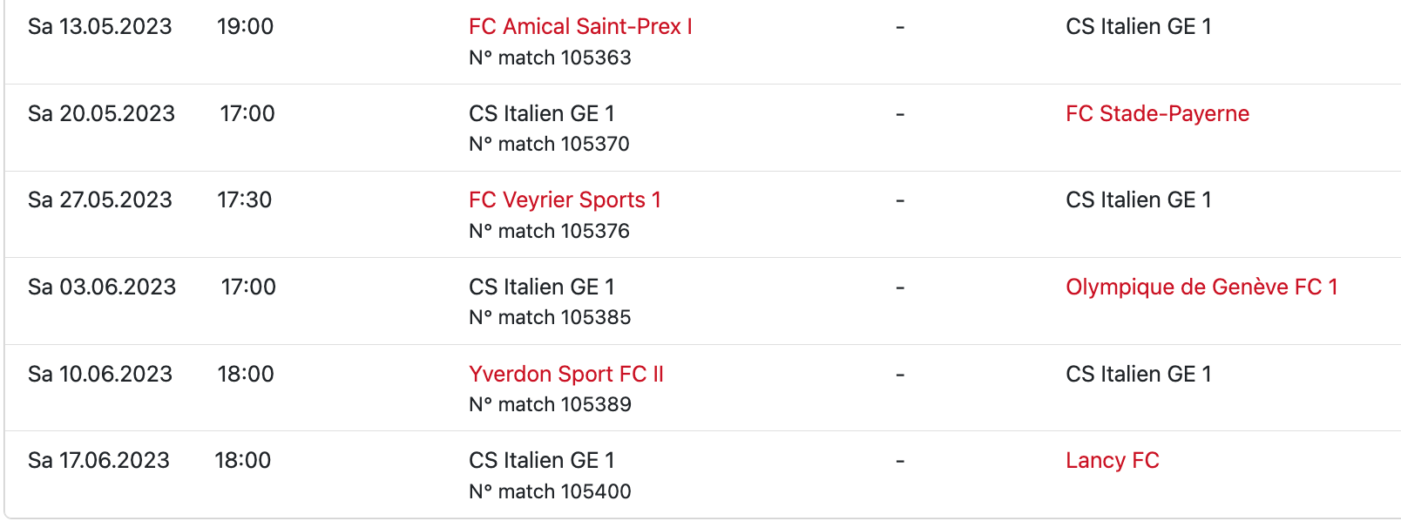Screen dimensions: 1401x521
Task: Click the Sa 27.05.2023 date
Action: 100,200
